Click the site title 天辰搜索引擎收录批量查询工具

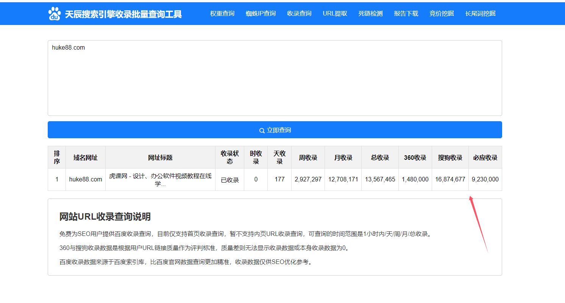(123, 14)
